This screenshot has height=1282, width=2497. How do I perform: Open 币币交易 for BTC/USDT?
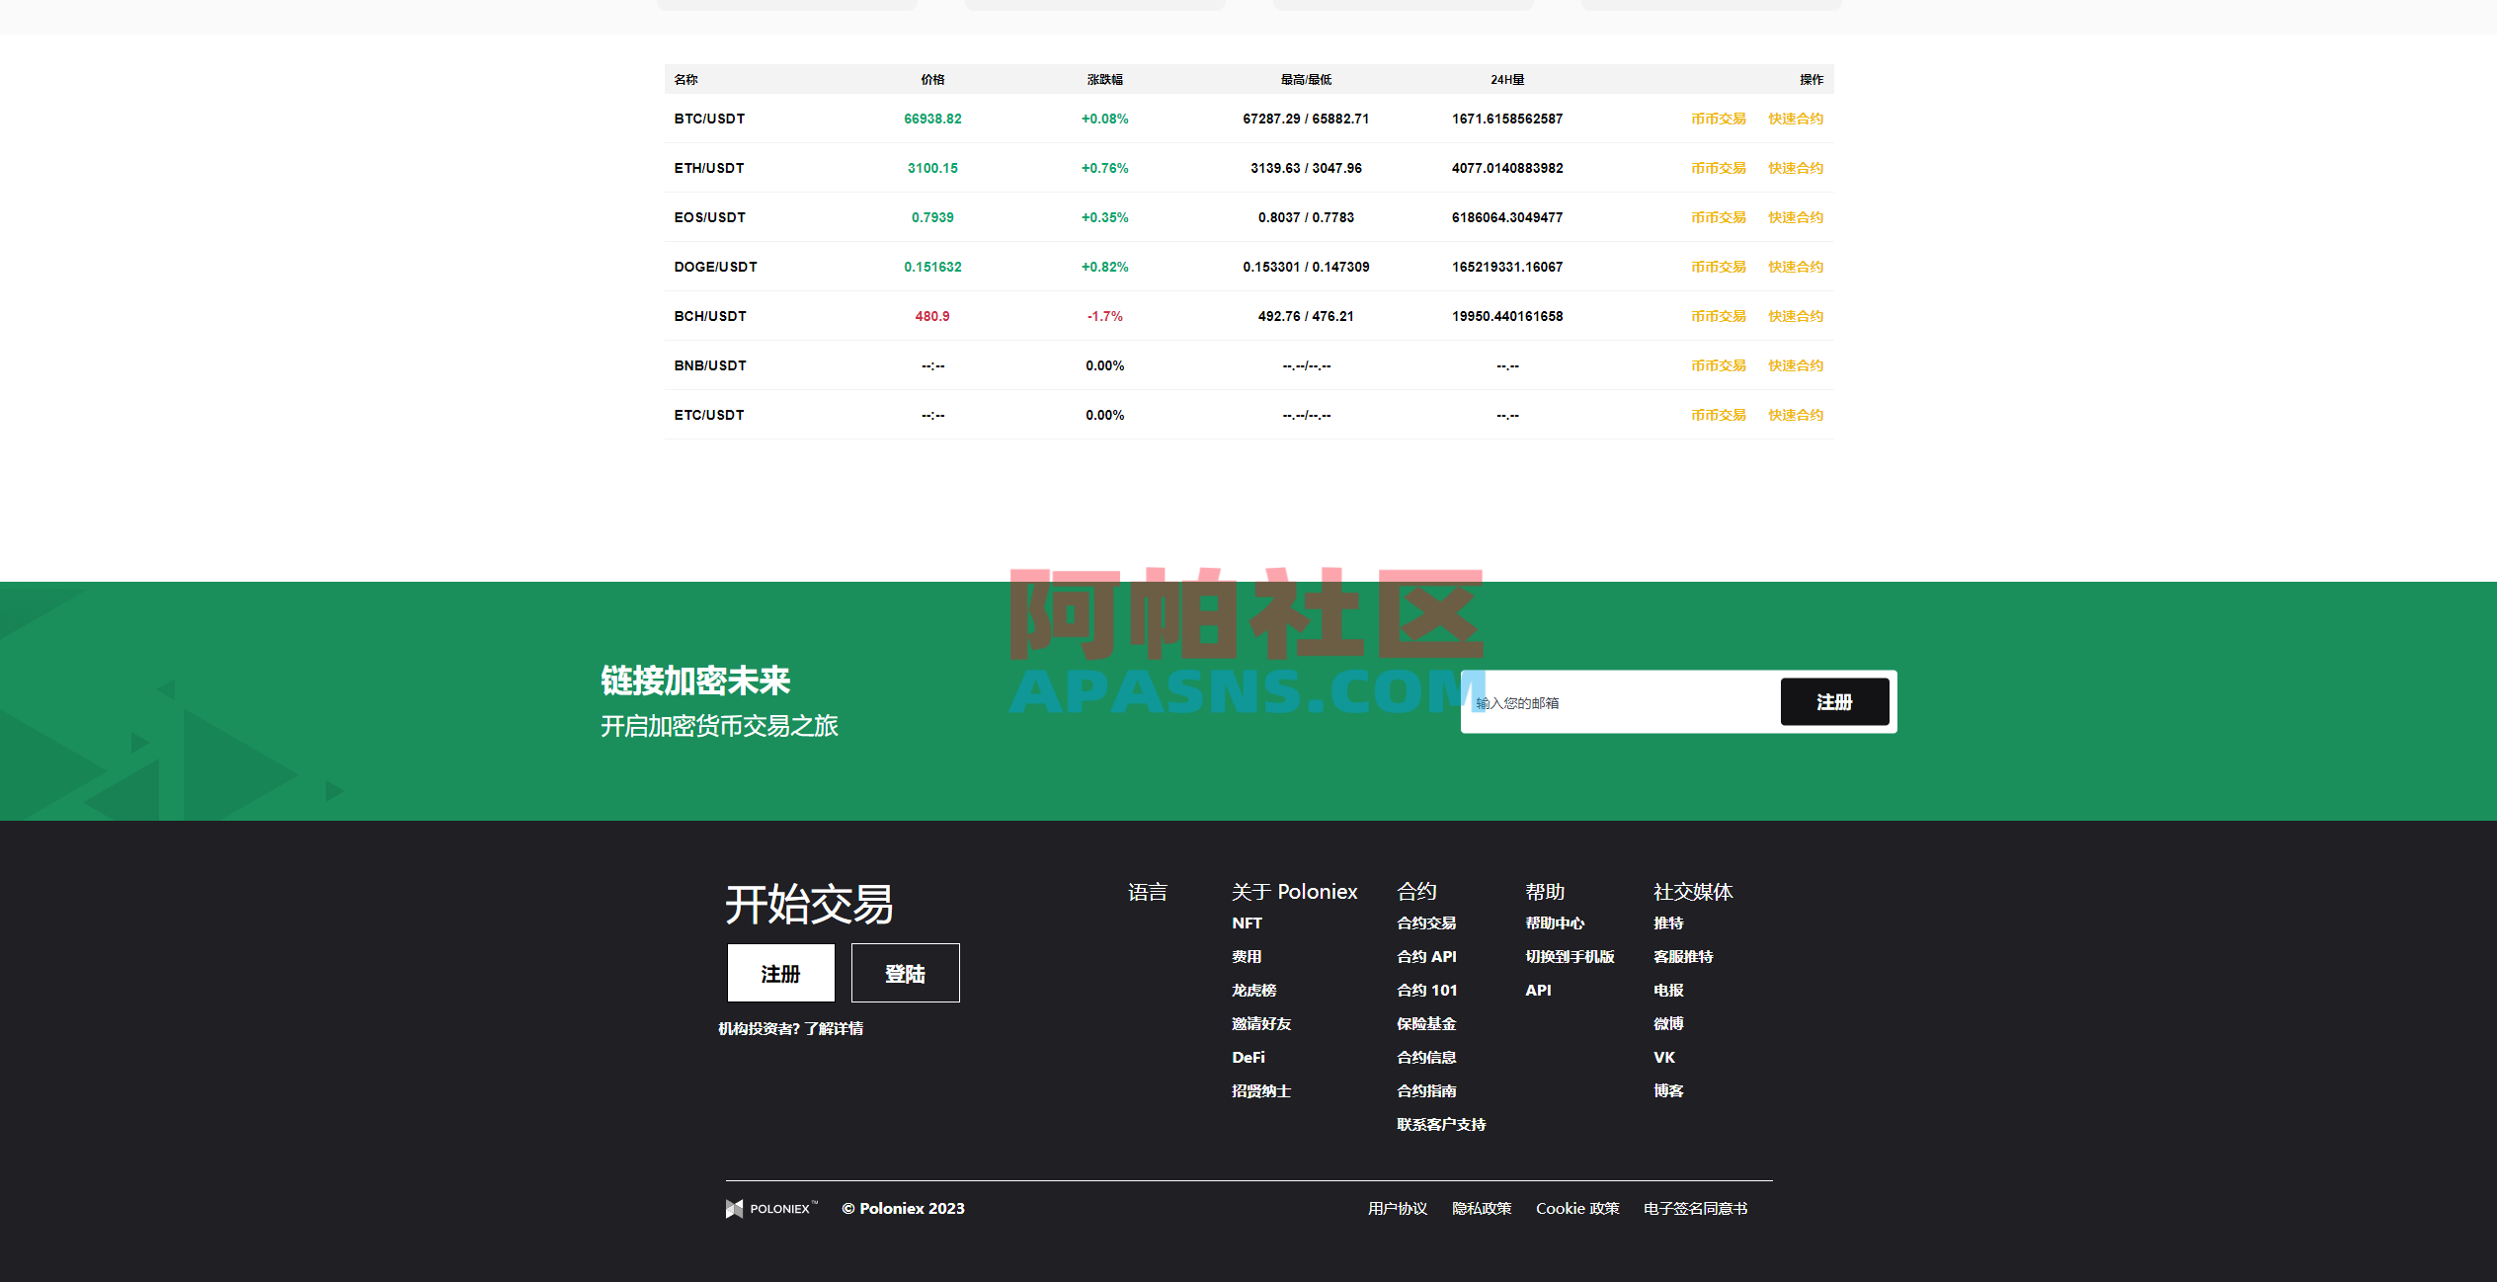point(1718,118)
